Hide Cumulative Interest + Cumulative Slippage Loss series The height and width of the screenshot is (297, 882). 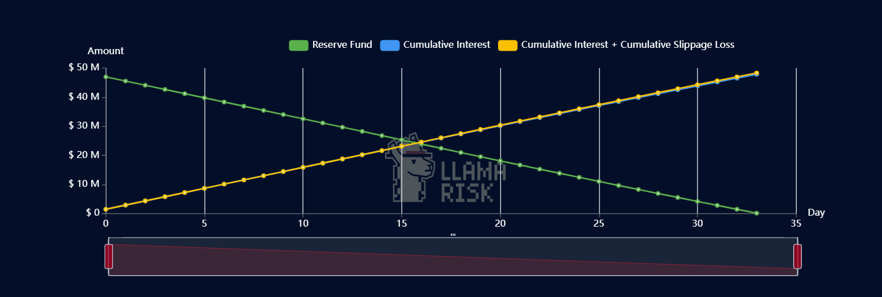627,45
